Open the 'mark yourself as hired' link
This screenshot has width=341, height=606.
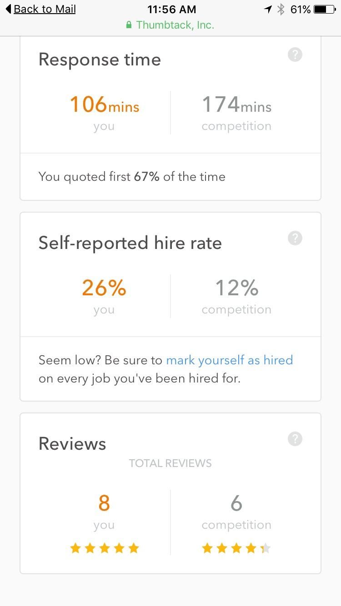[x=229, y=360]
